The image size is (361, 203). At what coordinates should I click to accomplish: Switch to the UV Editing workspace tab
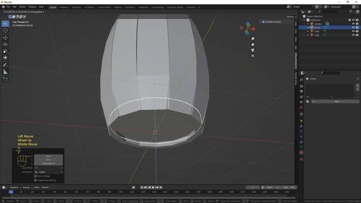tap(89, 7)
